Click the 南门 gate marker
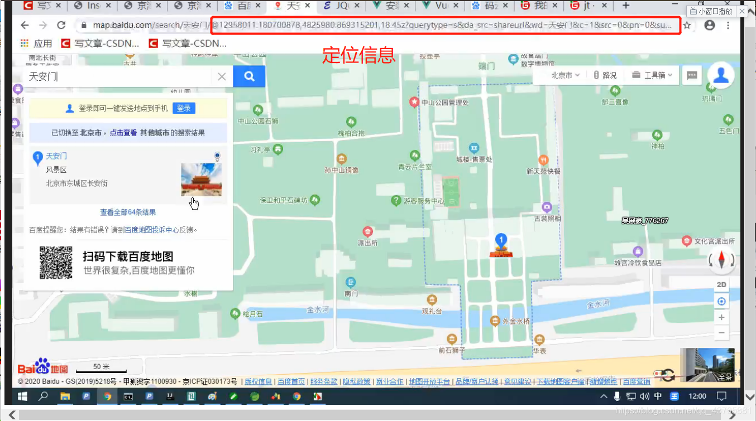 [x=351, y=282]
